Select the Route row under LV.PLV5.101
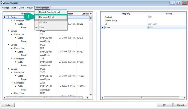The width and height of the screenshot is (188, 109). [x=24, y=90]
